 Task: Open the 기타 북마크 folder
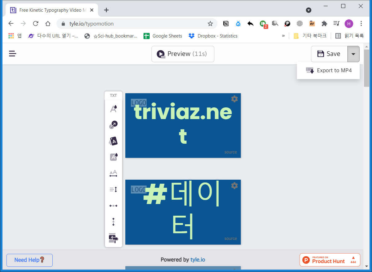[x=310, y=36]
